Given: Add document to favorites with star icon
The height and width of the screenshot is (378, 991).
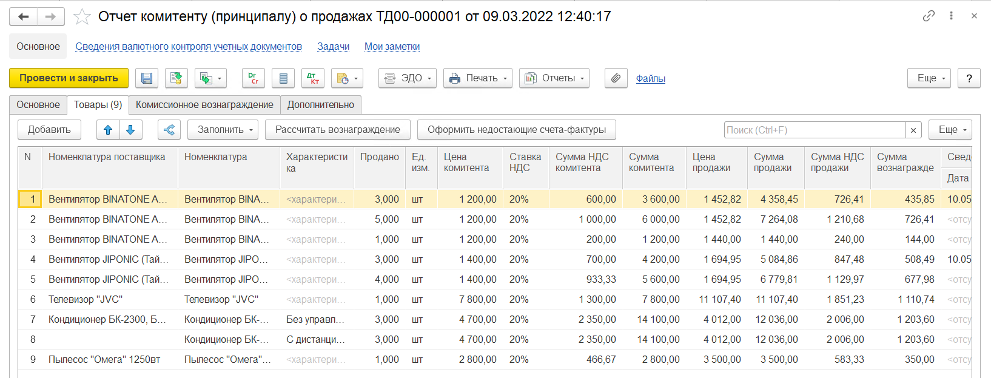Looking at the screenshot, I should 82,17.
